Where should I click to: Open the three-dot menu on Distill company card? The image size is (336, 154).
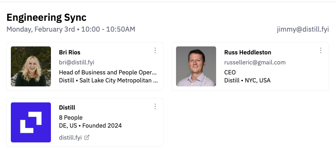pos(155,106)
